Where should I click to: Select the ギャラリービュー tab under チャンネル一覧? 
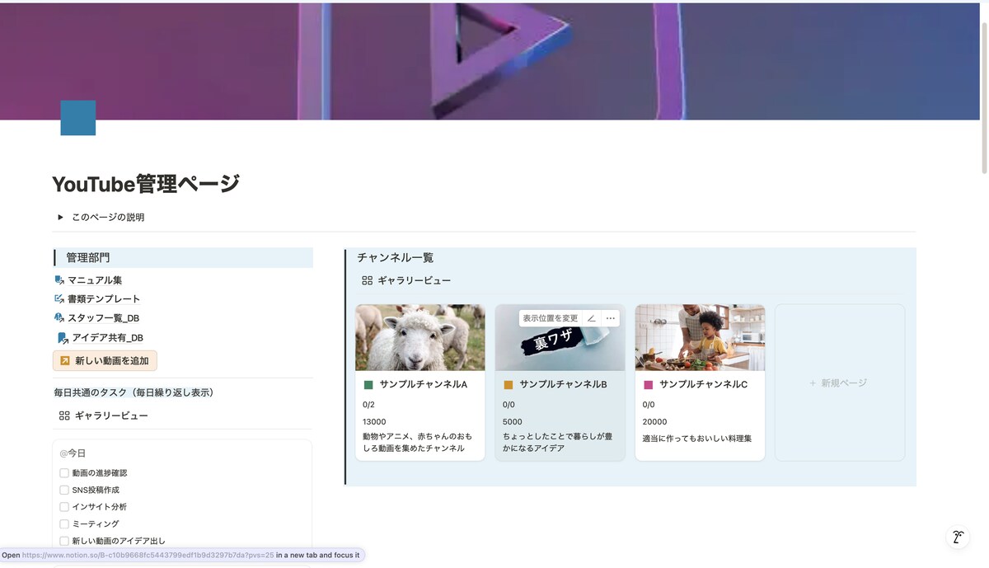[x=406, y=280]
